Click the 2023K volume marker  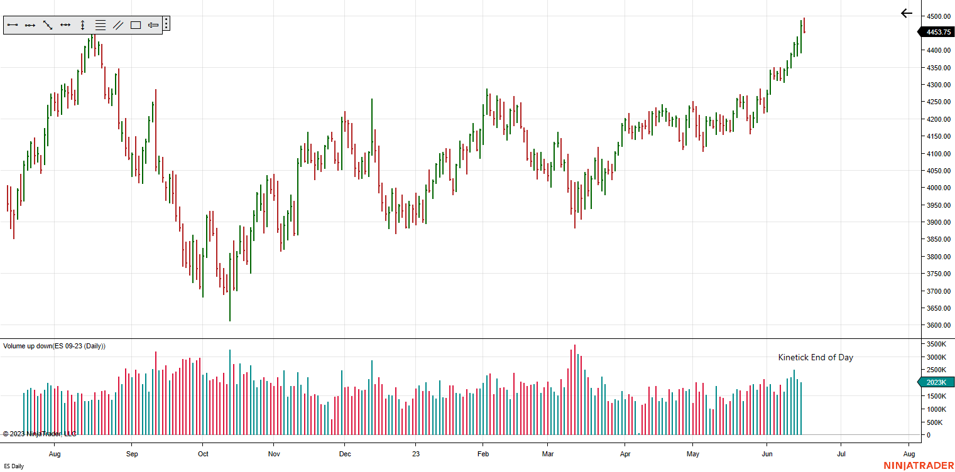[936, 382]
